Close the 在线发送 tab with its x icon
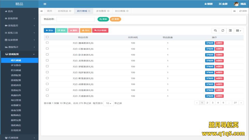 tap(70, 11)
